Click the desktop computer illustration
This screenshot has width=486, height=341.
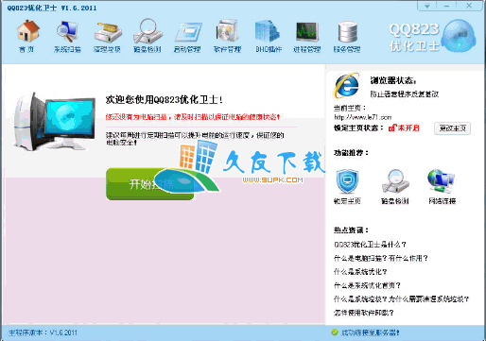click(x=54, y=121)
